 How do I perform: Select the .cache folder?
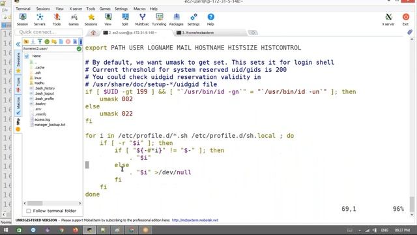[x=39, y=67]
